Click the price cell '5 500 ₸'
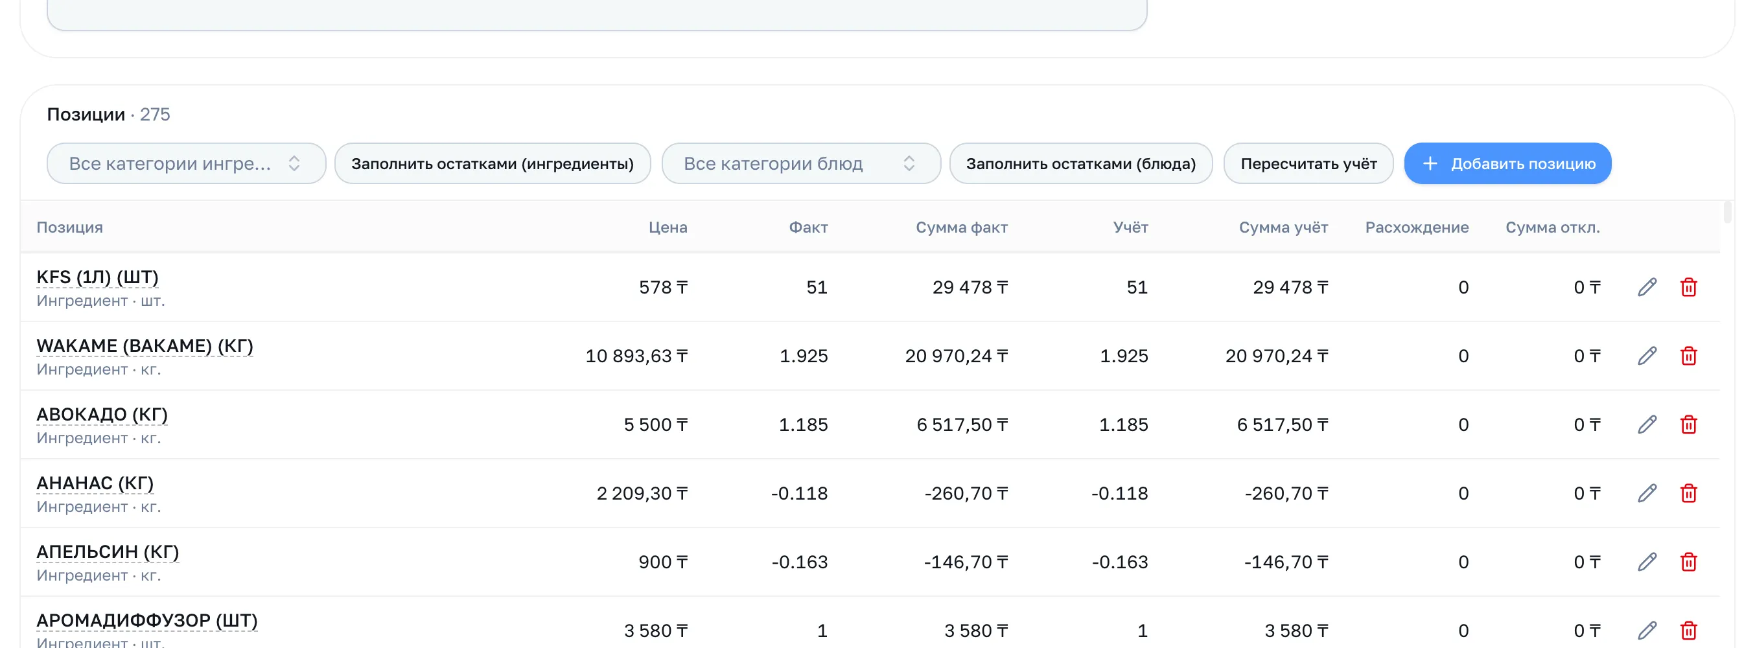Screen dimensions: 1755x648 655,425
